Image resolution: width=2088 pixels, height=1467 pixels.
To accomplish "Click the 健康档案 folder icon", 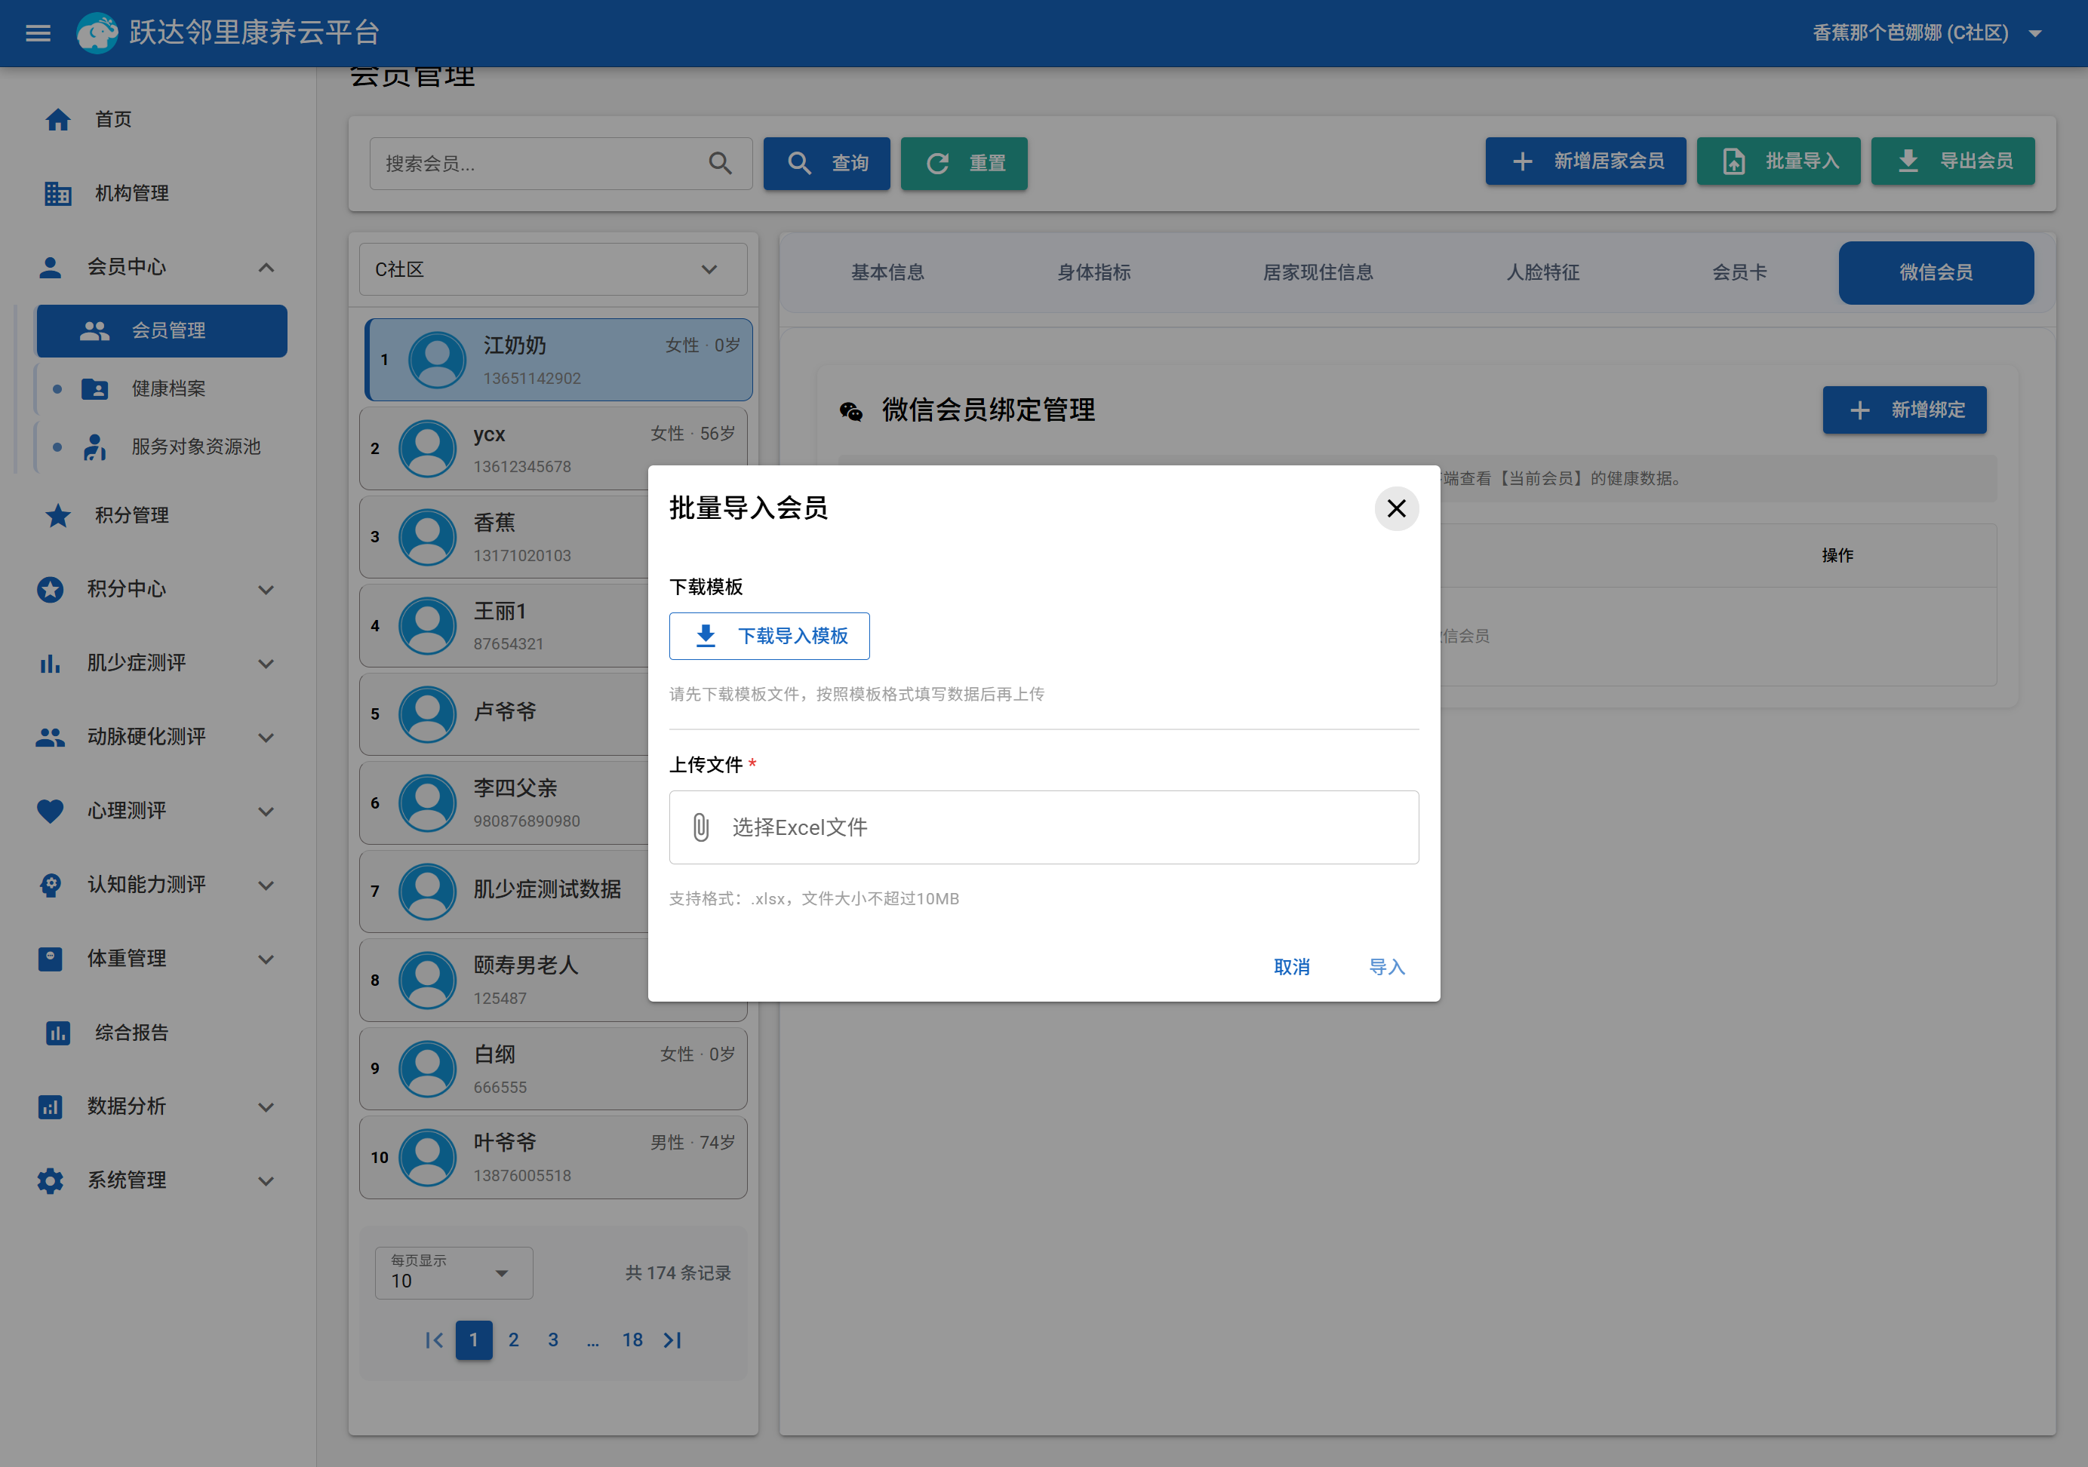I will [x=94, y=389].
